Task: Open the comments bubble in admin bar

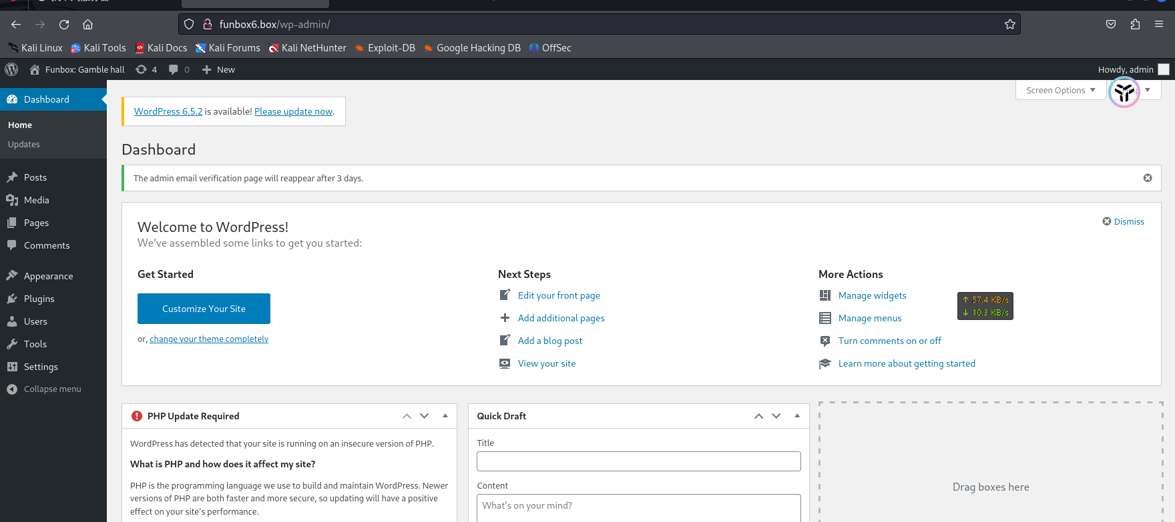Action: coord(179,69)
